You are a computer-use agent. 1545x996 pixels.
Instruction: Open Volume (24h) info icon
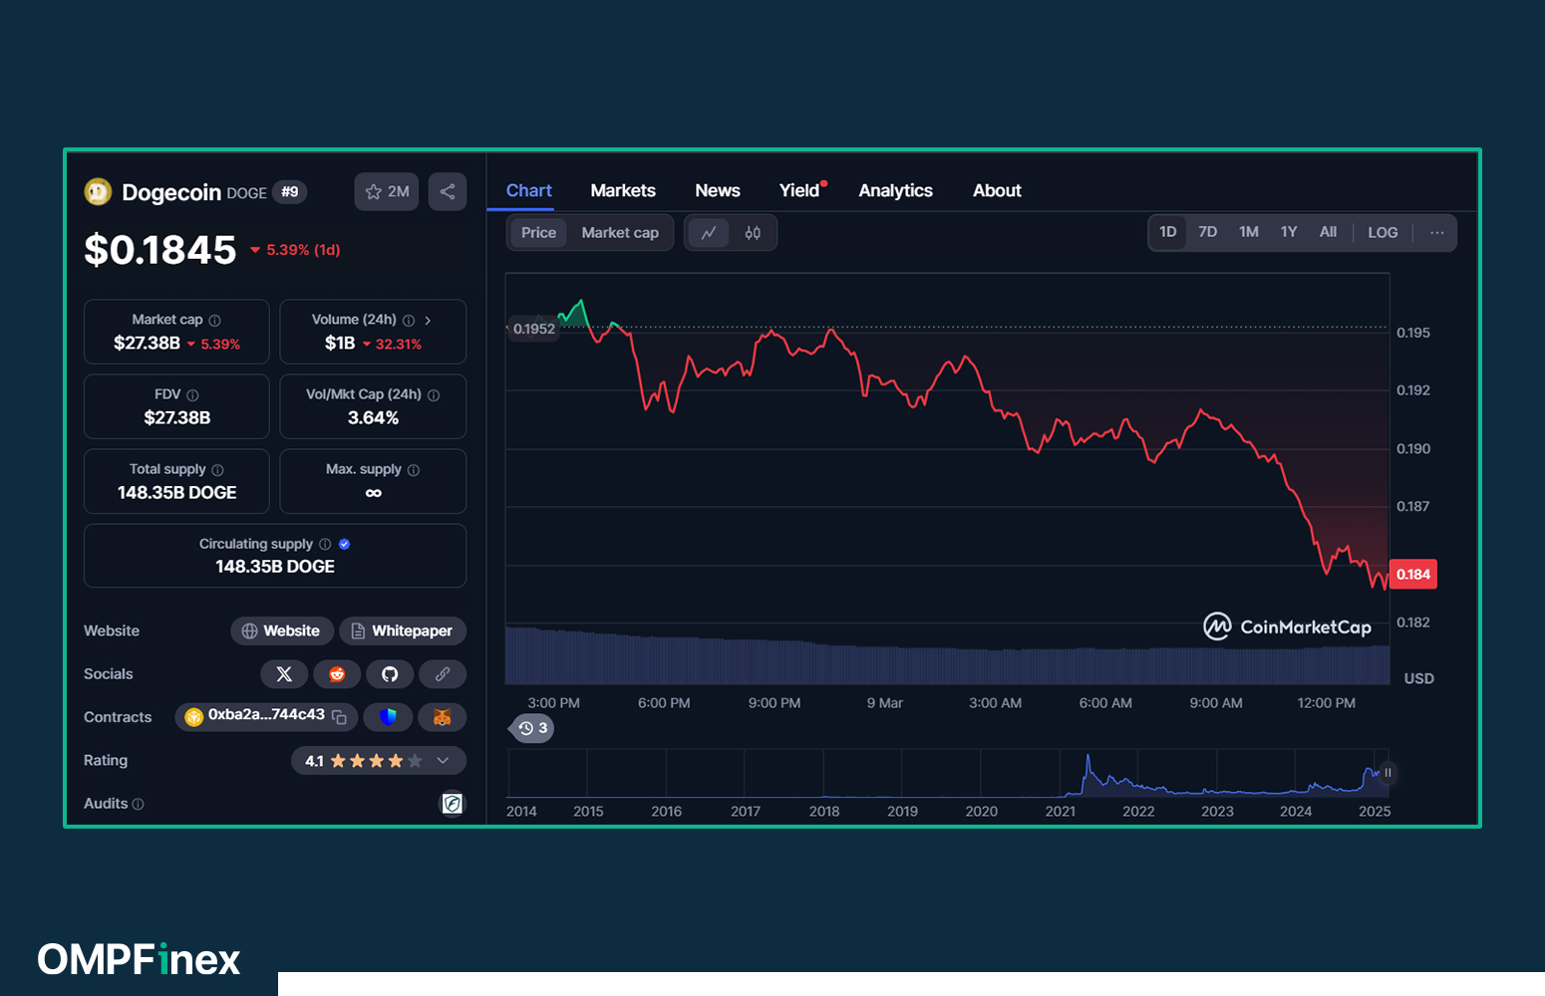(x=409, y=321)
